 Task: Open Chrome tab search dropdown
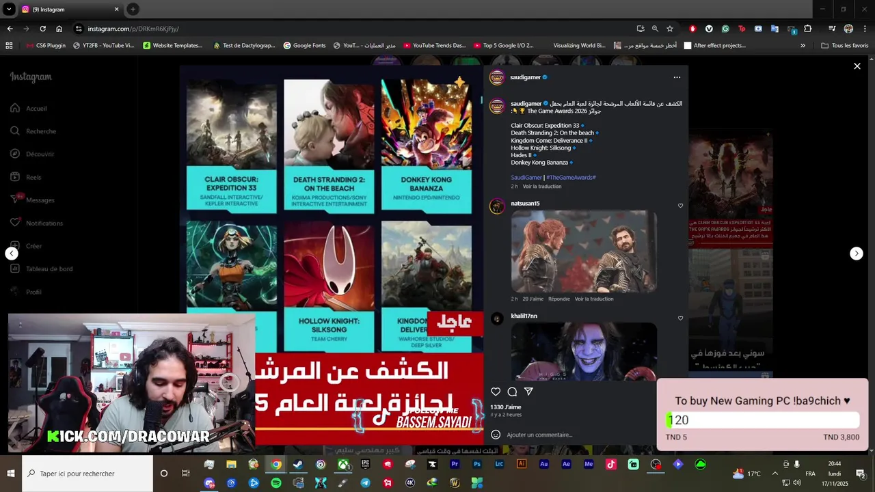9,10
